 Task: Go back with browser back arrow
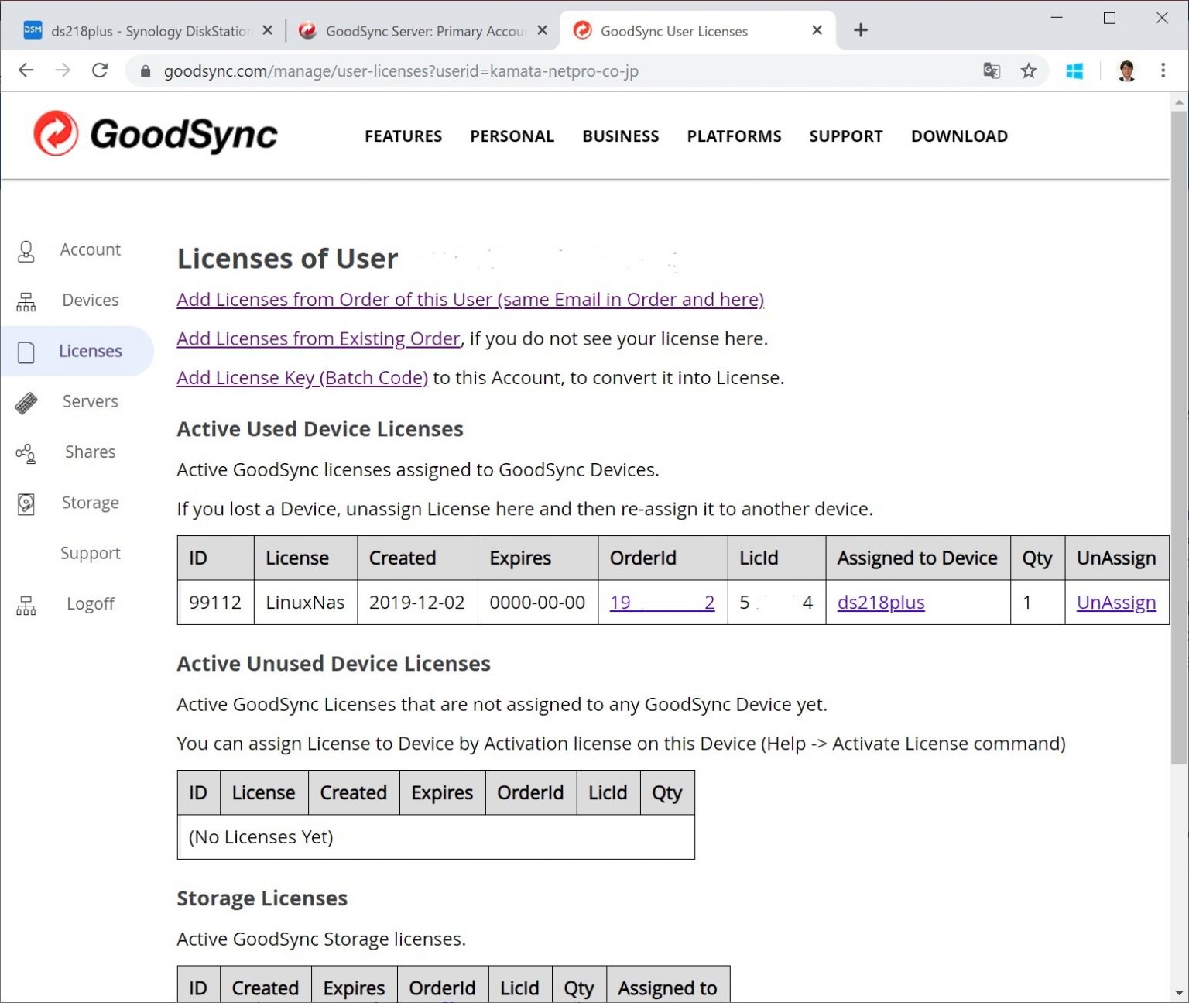pos(26,70)
